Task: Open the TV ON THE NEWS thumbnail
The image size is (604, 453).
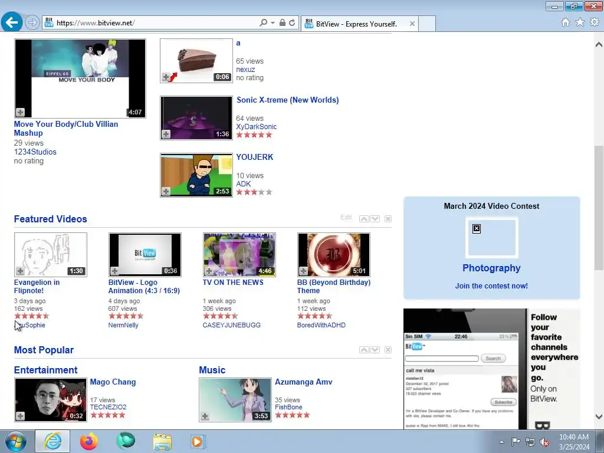Action: tap(239, 255)
